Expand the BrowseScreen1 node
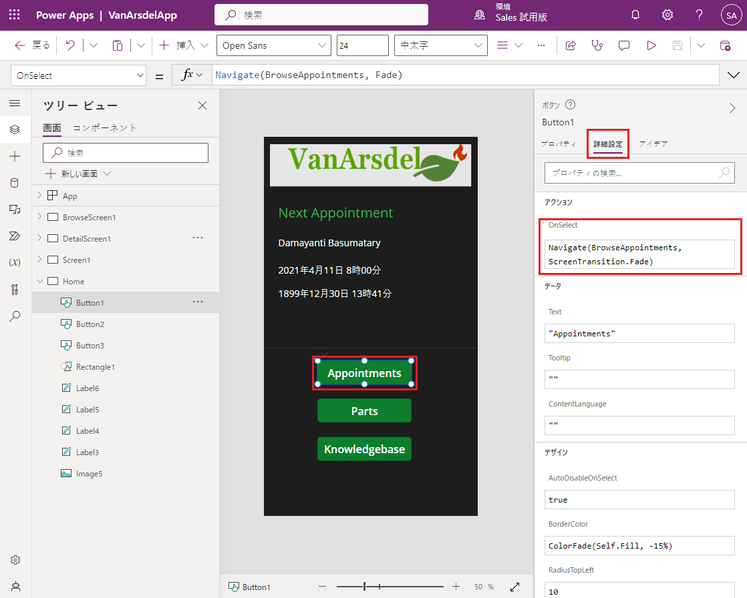Screen dimensions: 747x598 39,216
